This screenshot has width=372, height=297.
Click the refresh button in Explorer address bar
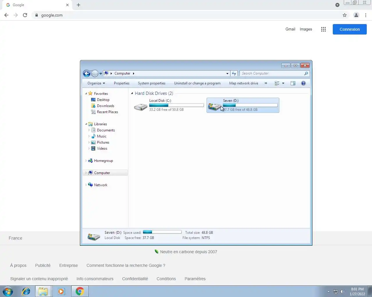234,74
